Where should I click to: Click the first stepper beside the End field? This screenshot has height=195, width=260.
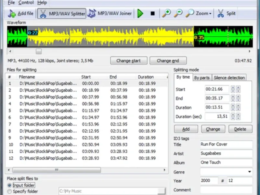click(233, 98)
